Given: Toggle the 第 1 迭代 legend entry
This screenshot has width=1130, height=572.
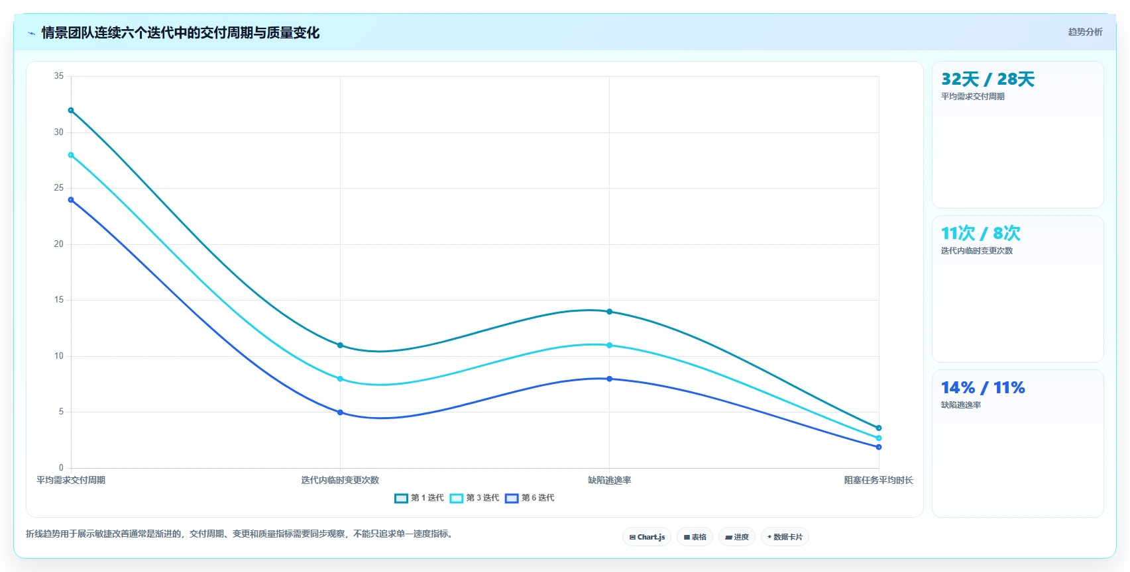Looking at the screenshot, I should click(419, 498).
